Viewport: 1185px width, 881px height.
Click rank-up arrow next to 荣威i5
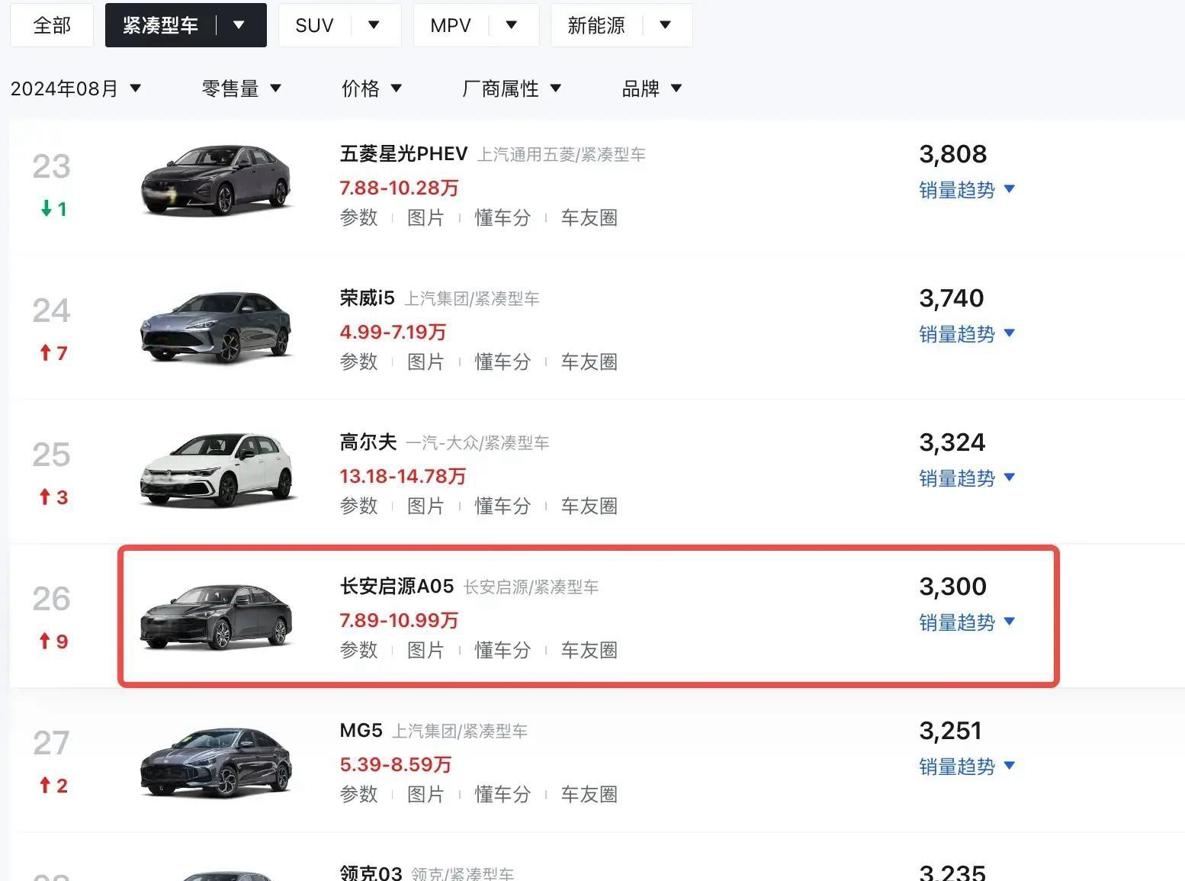pos(45,352)
